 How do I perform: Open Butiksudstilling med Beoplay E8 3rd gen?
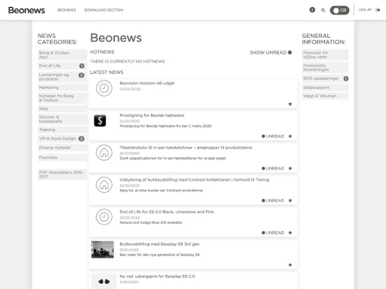pyautogui.click(x=160, y=244)
